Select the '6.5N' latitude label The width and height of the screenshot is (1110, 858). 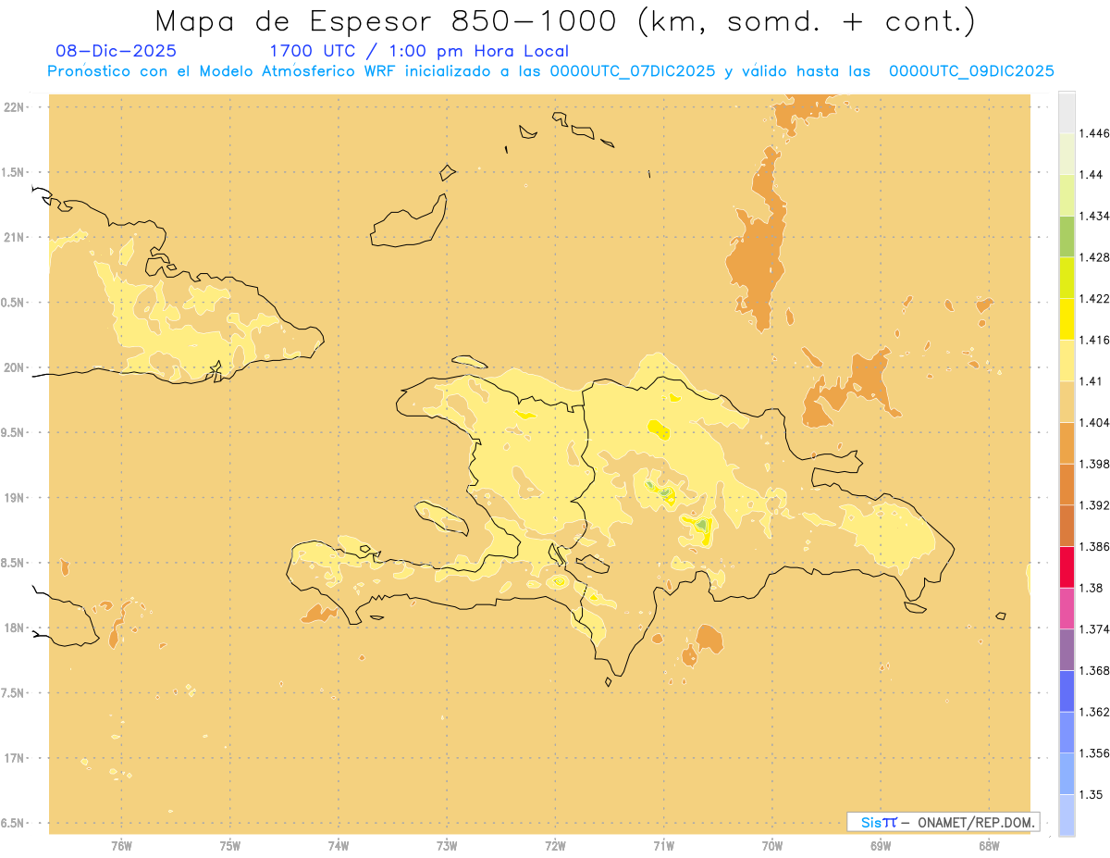coord(13,823)
